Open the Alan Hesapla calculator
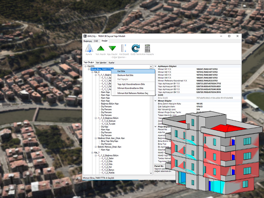The width and height of the screenshot is (264, 198). point(147,48)
